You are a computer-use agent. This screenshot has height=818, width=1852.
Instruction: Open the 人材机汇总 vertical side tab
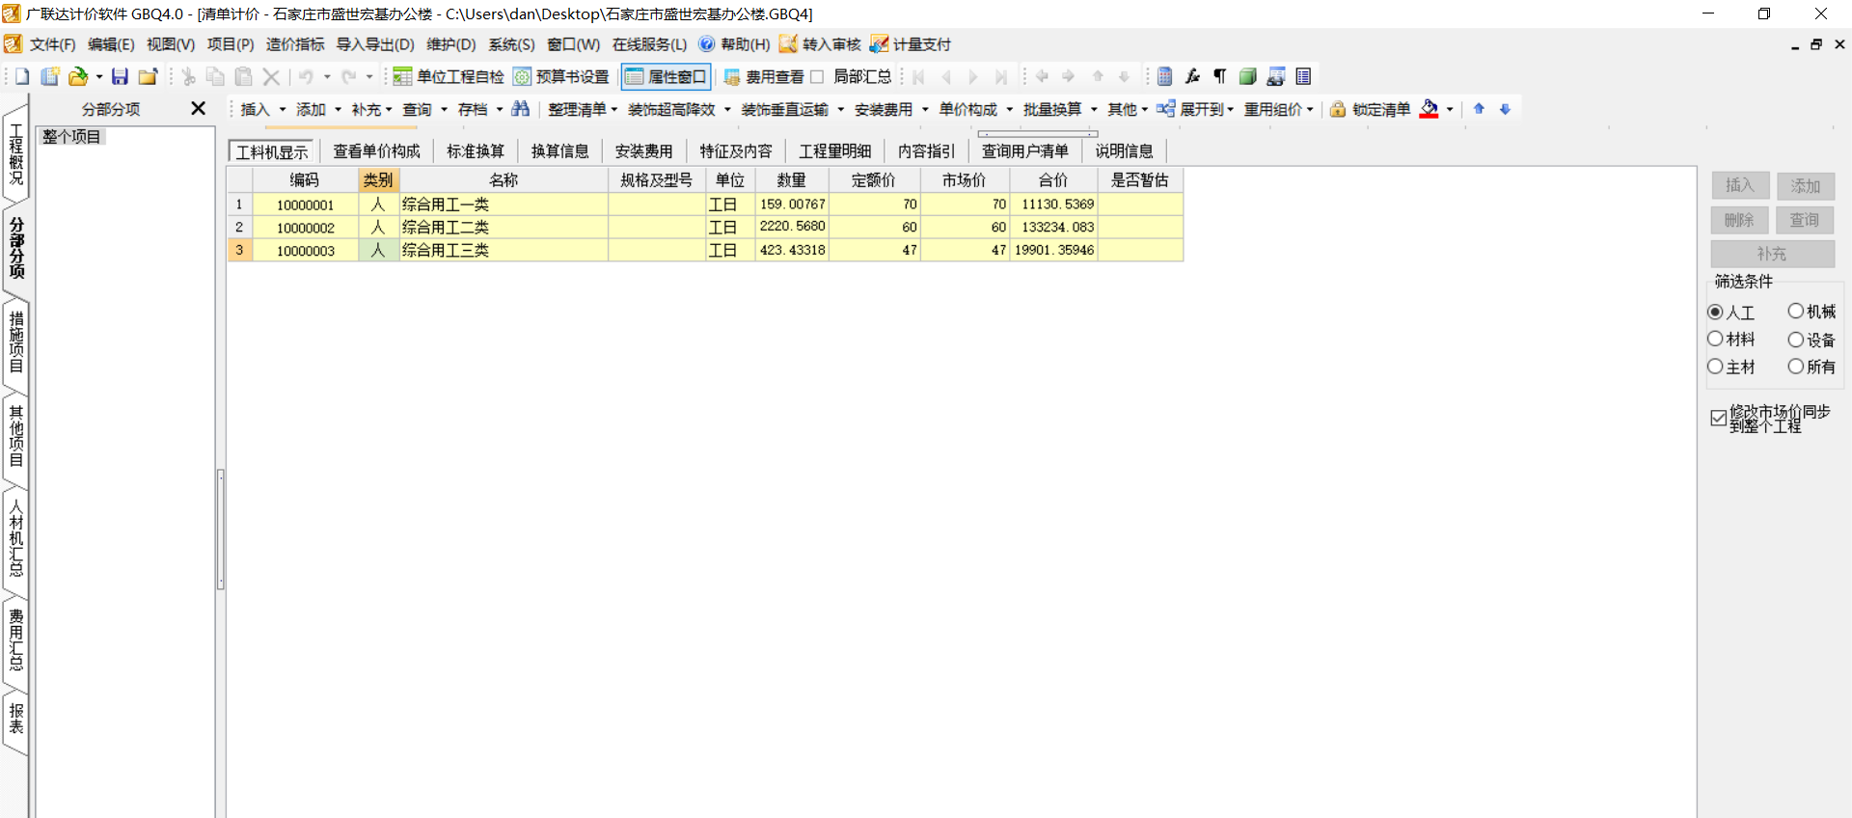point(16,537)
